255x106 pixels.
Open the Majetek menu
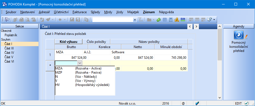click(x=133, y=12)
